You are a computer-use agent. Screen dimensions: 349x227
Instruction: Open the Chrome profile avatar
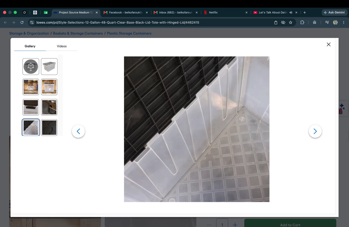tap(335, 23)
